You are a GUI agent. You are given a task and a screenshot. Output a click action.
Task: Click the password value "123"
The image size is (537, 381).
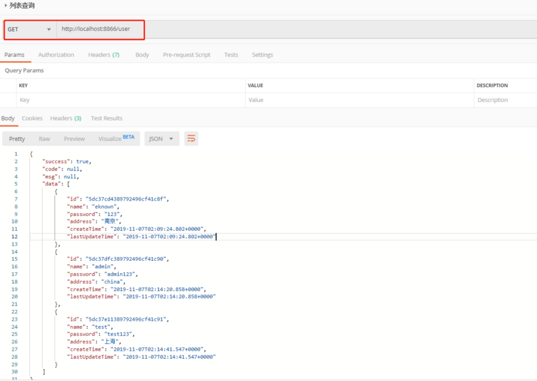click(x=111, y=214)
